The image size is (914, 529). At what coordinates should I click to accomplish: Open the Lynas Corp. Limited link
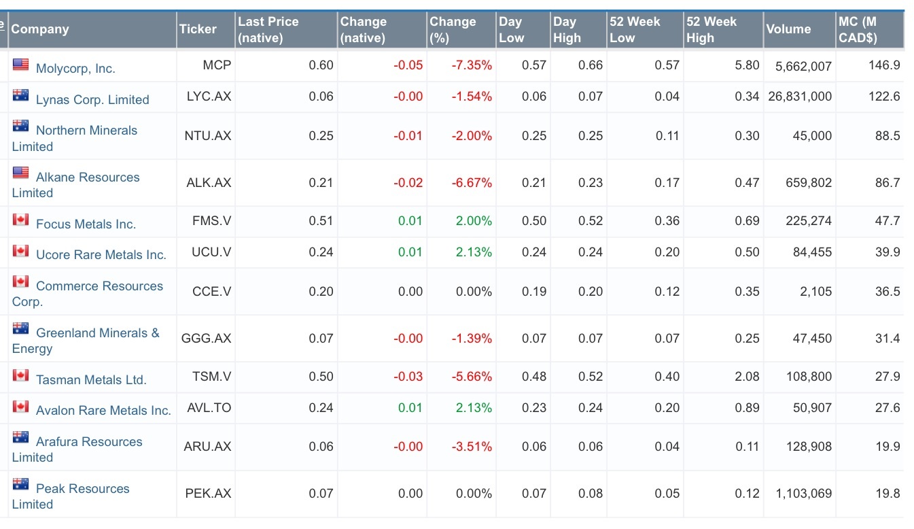point(92,99)
